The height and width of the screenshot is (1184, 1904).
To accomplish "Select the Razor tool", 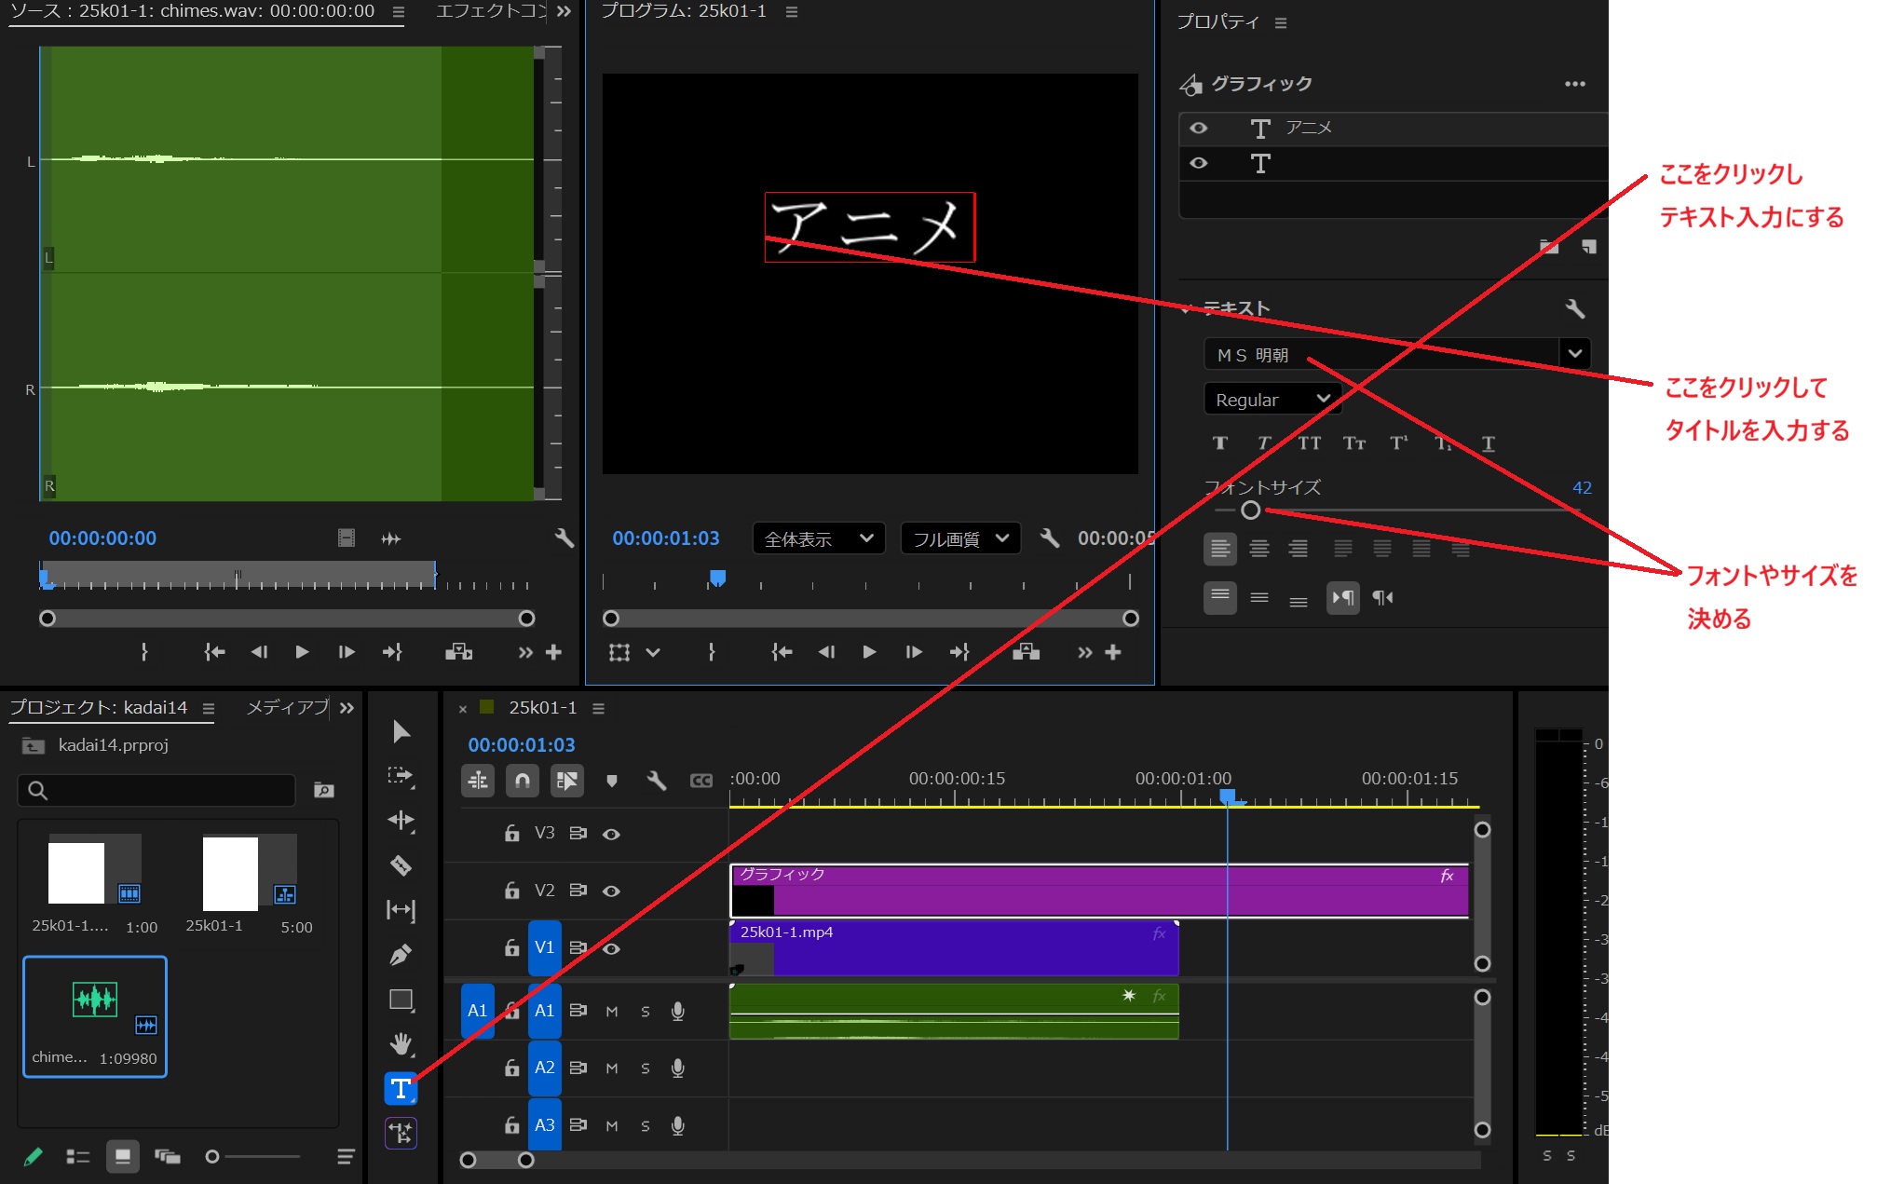I will [401, 865].
